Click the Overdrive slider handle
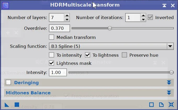The height and width of the screenshot is (110, 178). [110, 28]
